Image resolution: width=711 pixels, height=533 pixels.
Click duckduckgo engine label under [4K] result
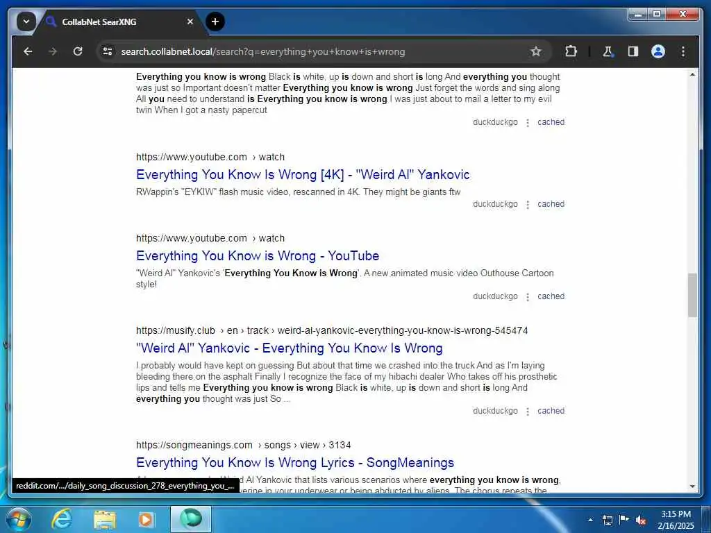coord(495,204)
